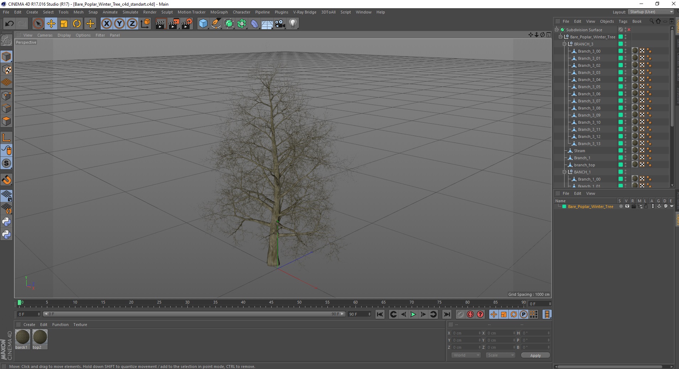Open the Render menu
The image size is (679, 369).
(150, 12)
